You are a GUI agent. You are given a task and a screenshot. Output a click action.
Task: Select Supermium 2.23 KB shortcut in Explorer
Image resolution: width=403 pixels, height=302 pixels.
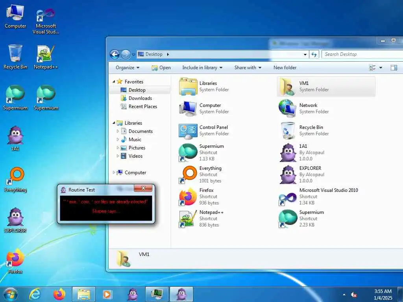pos(326,219)
